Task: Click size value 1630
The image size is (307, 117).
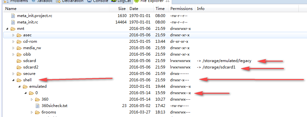Action: pos(122,16)
